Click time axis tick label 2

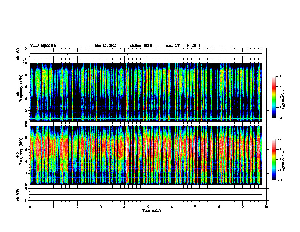pos(77,207)
